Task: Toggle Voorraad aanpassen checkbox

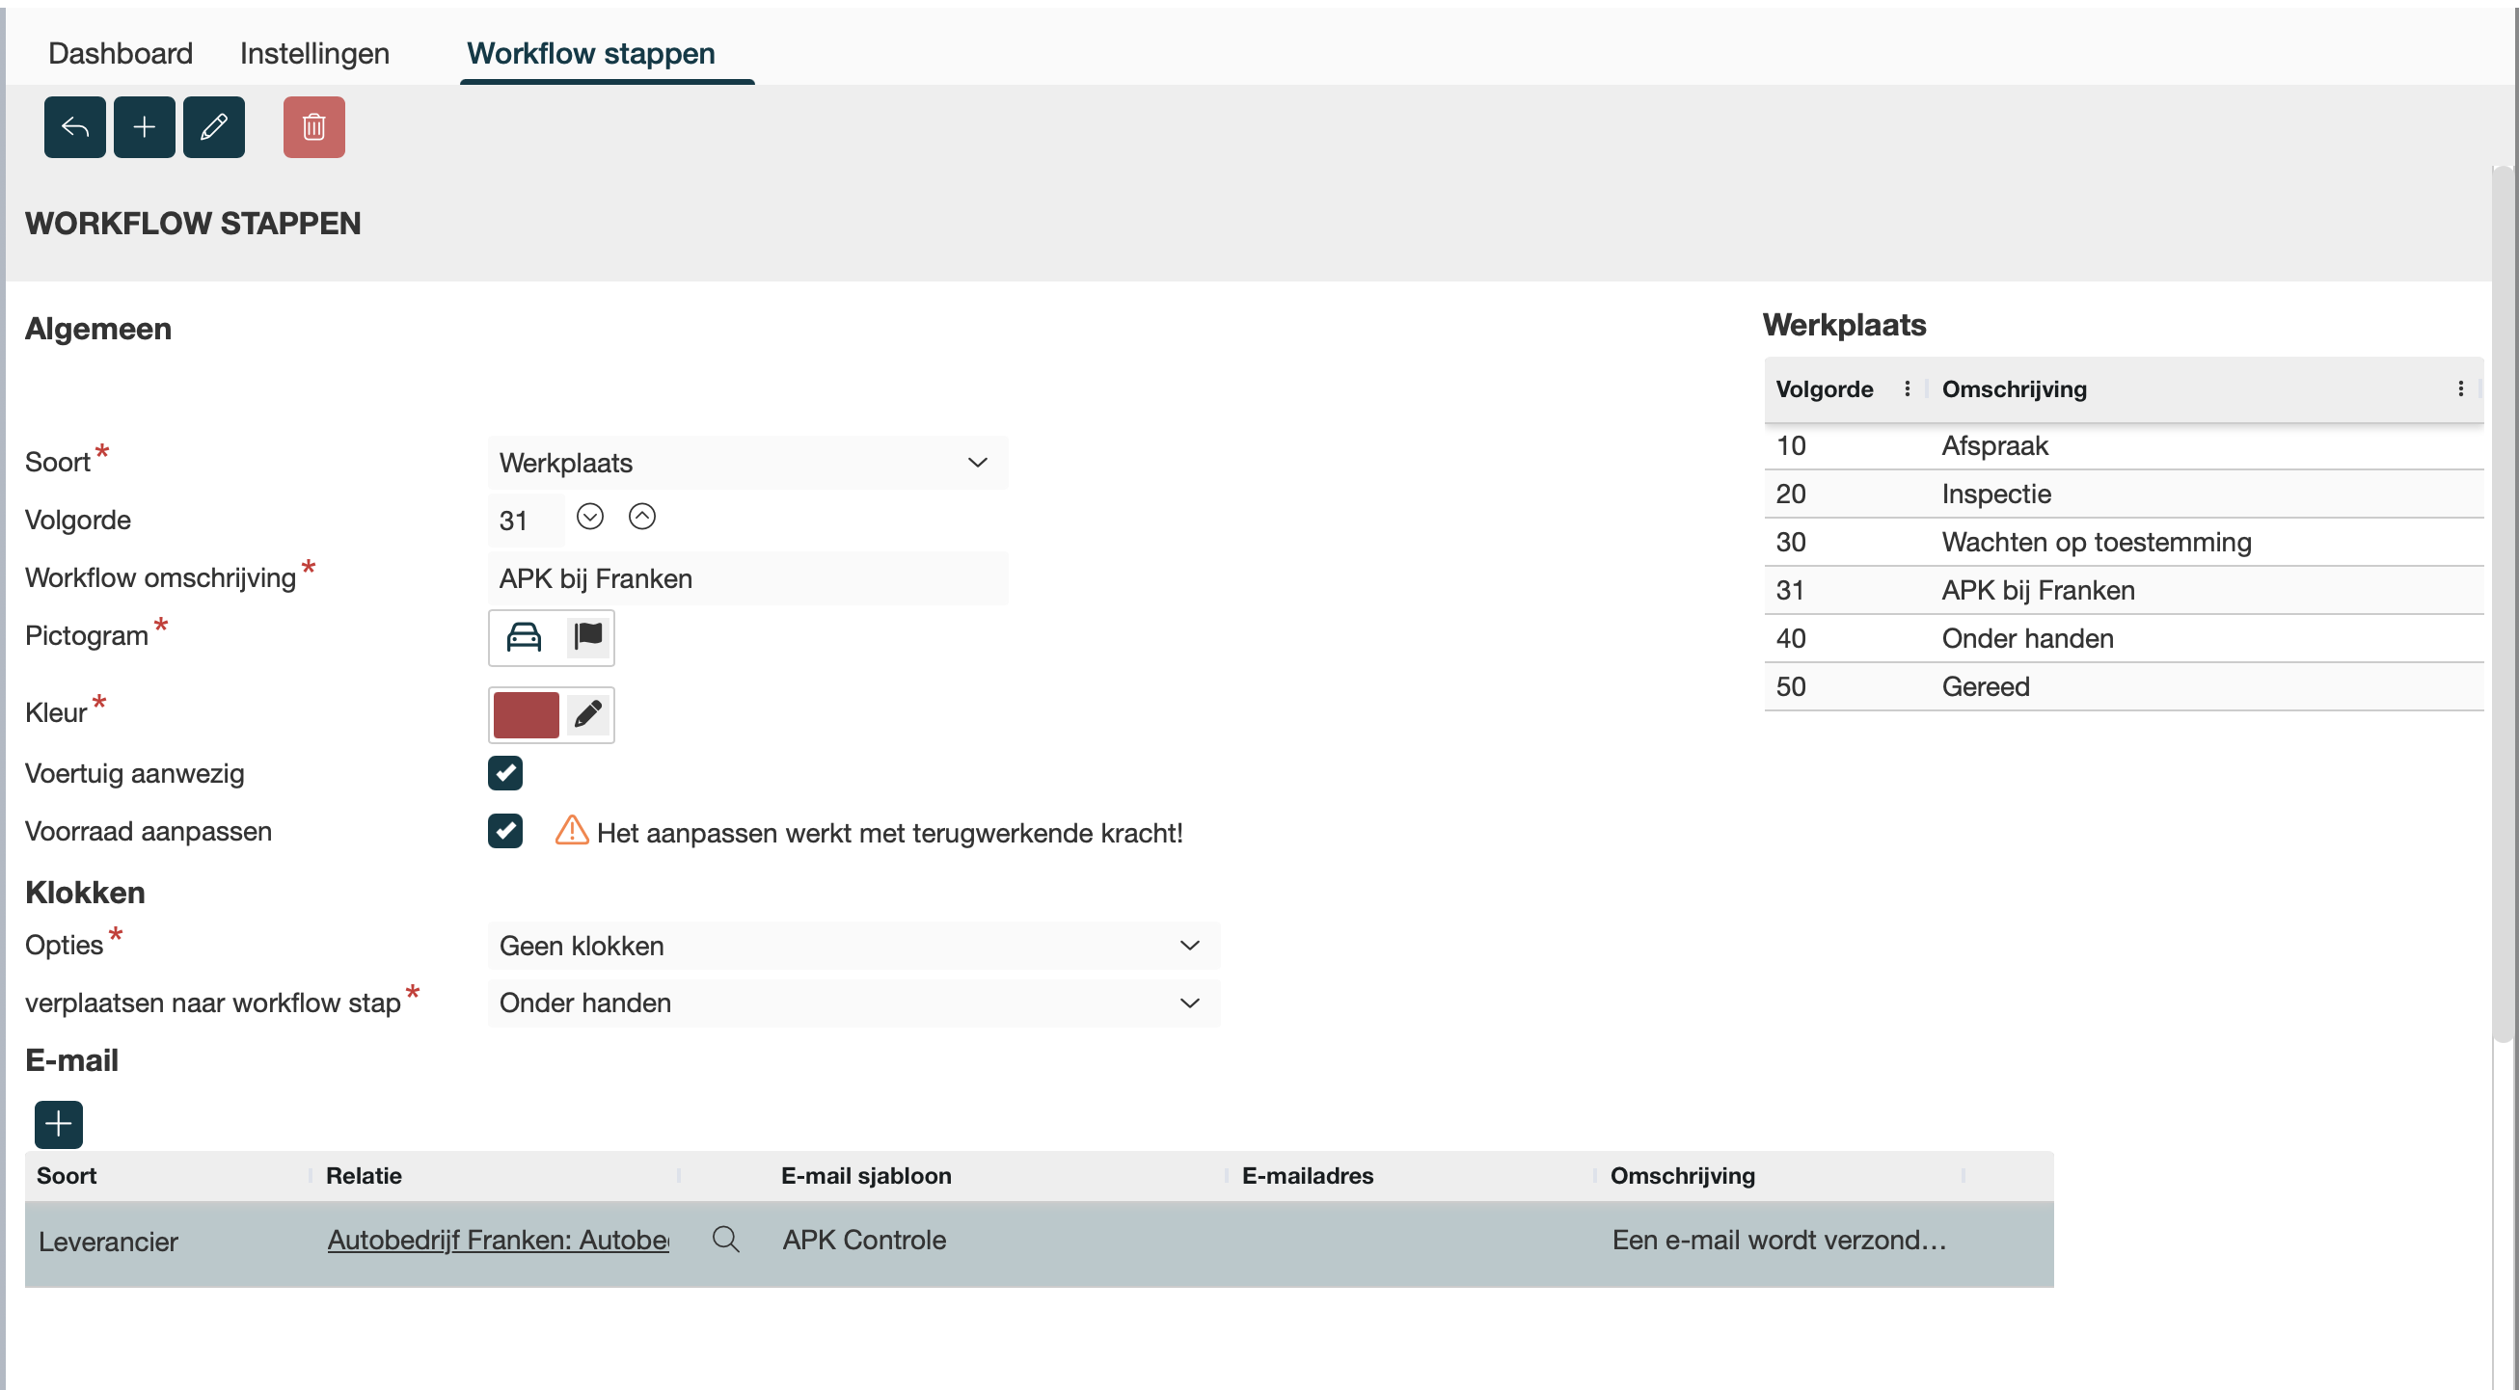Action: 505,831
